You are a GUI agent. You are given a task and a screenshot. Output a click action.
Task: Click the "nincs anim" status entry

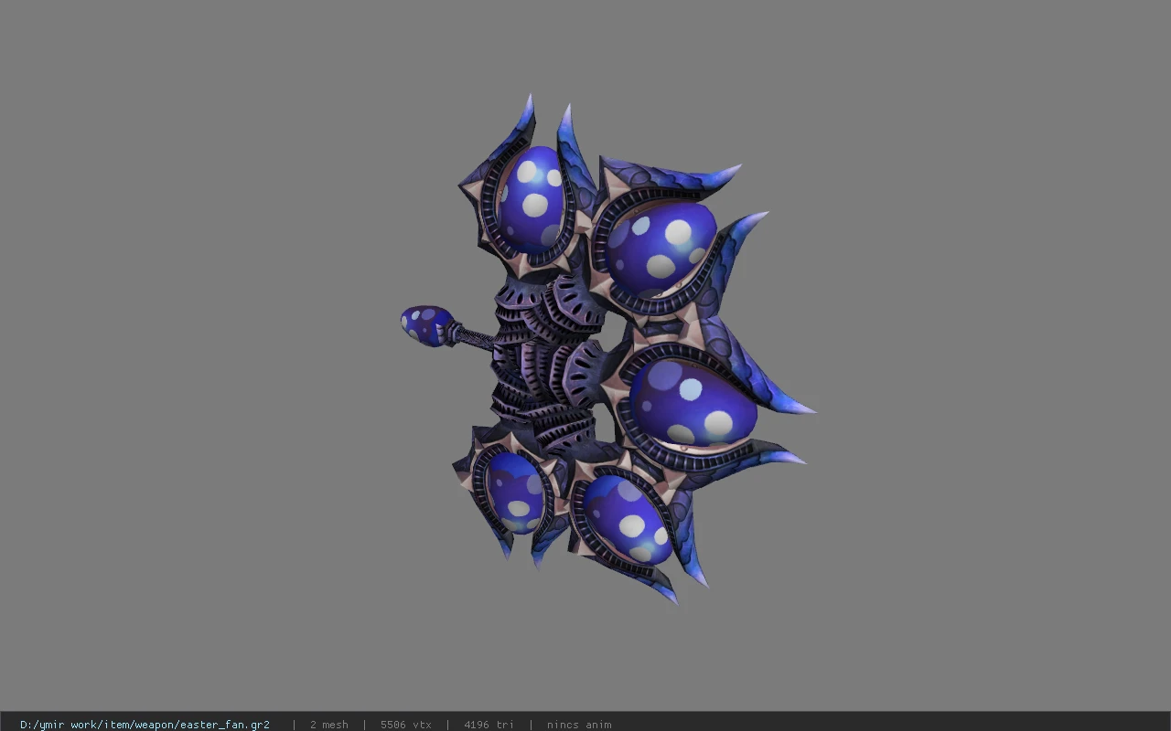579,725
